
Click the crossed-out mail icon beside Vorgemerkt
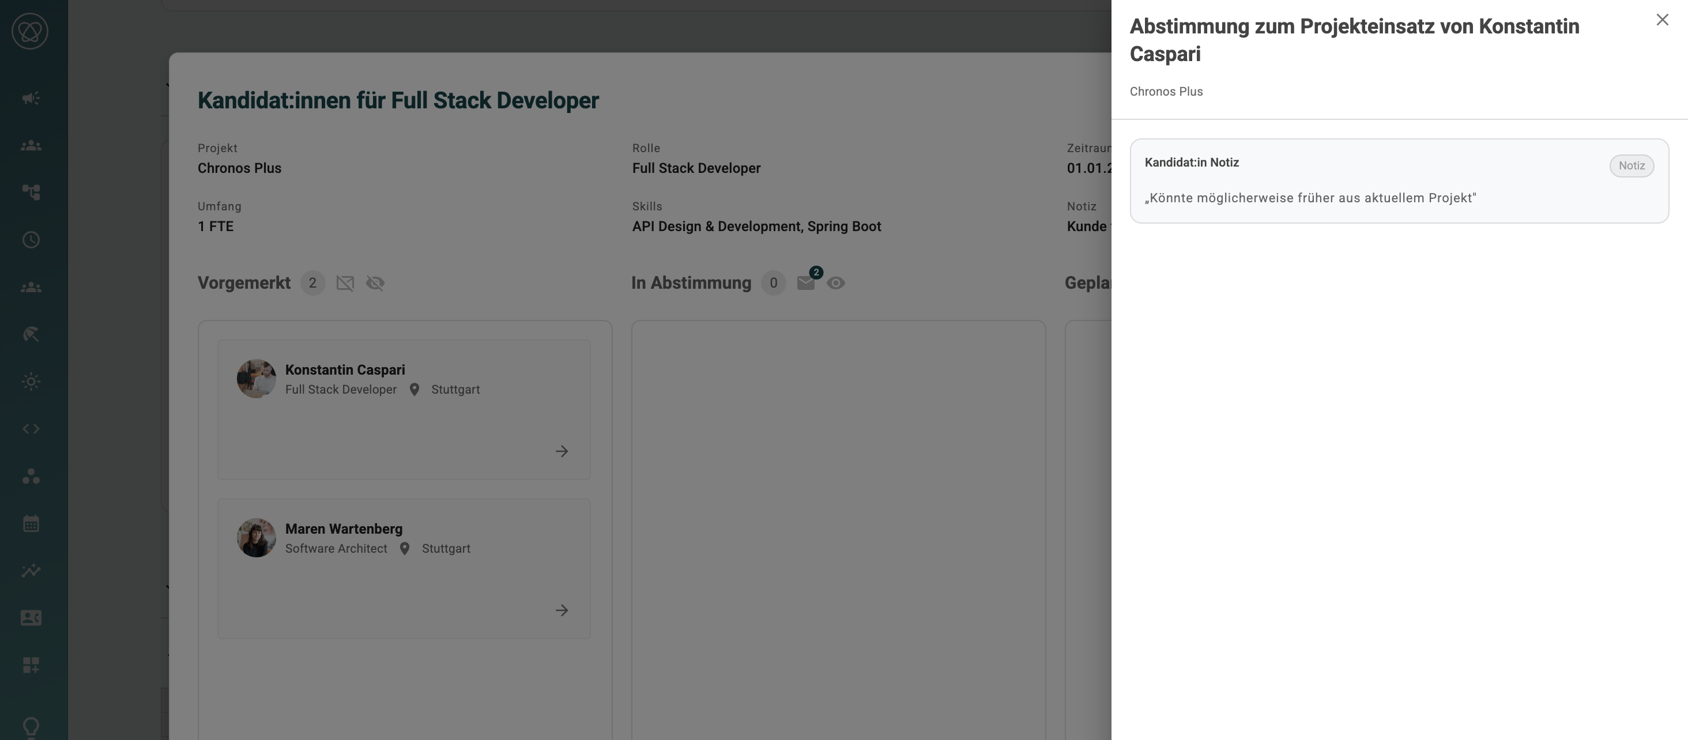345,283
